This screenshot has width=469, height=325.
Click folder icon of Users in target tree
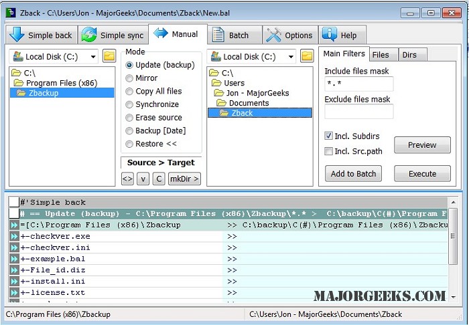coord(216,83)
